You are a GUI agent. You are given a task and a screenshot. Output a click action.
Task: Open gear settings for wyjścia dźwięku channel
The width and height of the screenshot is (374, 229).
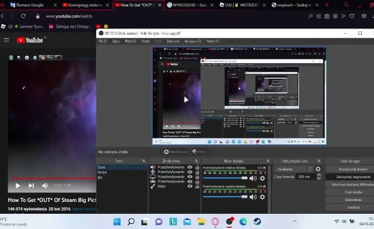click(x=262, y=197)
